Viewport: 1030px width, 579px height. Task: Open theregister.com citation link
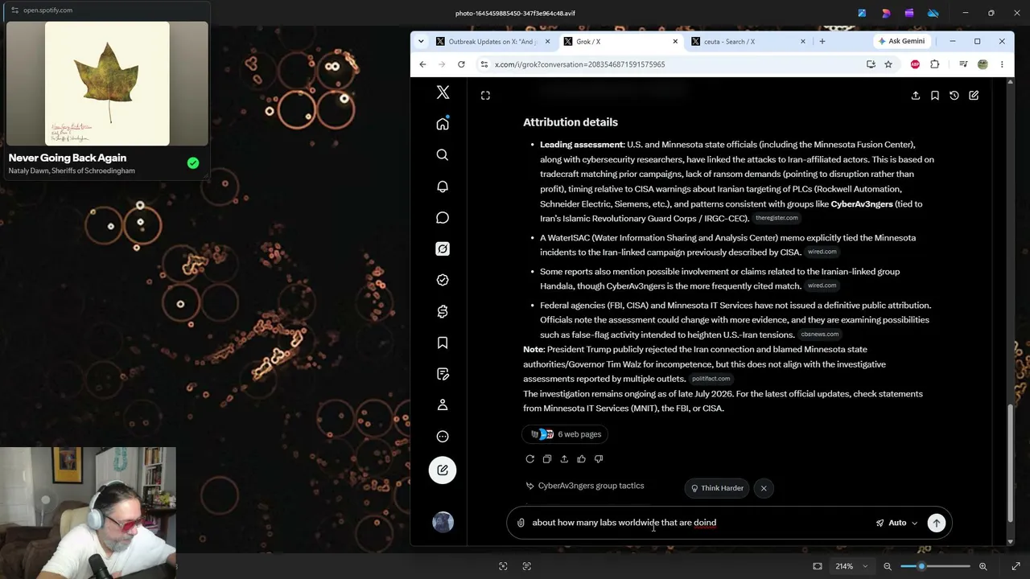[777, 219]
